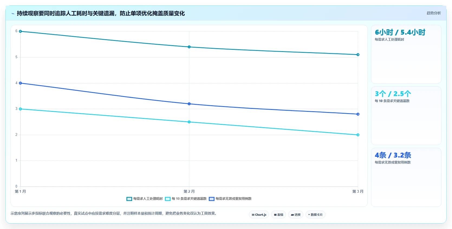
Task: Click the trend icon beside the title
Action: point(13,13)
